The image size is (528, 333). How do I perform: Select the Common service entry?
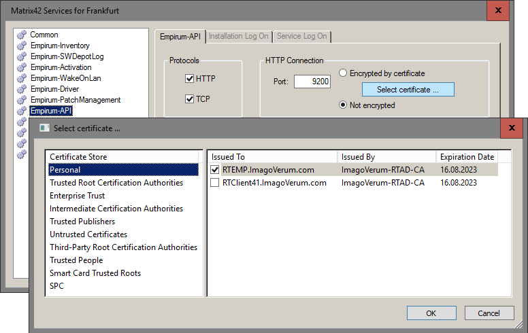[x=44, y=35]
